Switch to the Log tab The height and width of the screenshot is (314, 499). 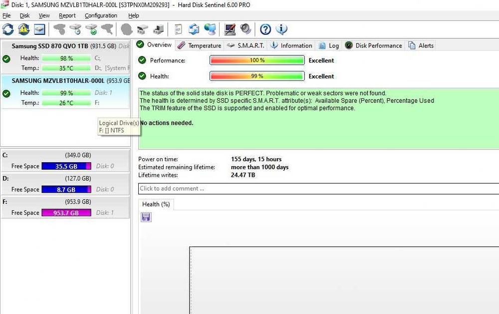(329, 45)
